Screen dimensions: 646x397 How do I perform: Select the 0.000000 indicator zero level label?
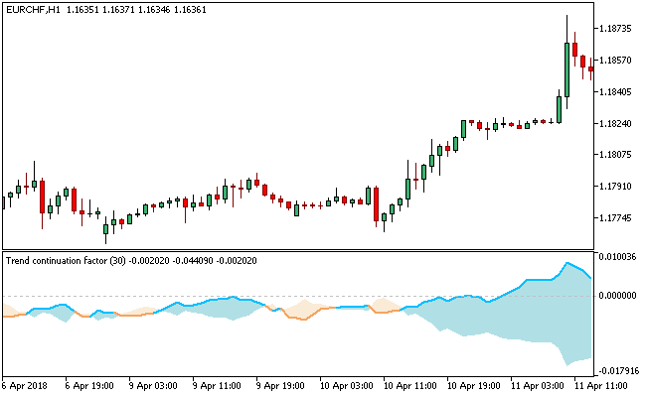[x=620, y=296]
